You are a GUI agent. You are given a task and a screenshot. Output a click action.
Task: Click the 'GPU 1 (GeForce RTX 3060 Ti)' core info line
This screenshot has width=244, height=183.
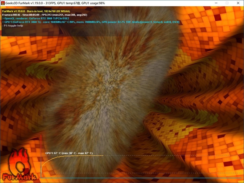pyautogui.click(x=91, y=22)
